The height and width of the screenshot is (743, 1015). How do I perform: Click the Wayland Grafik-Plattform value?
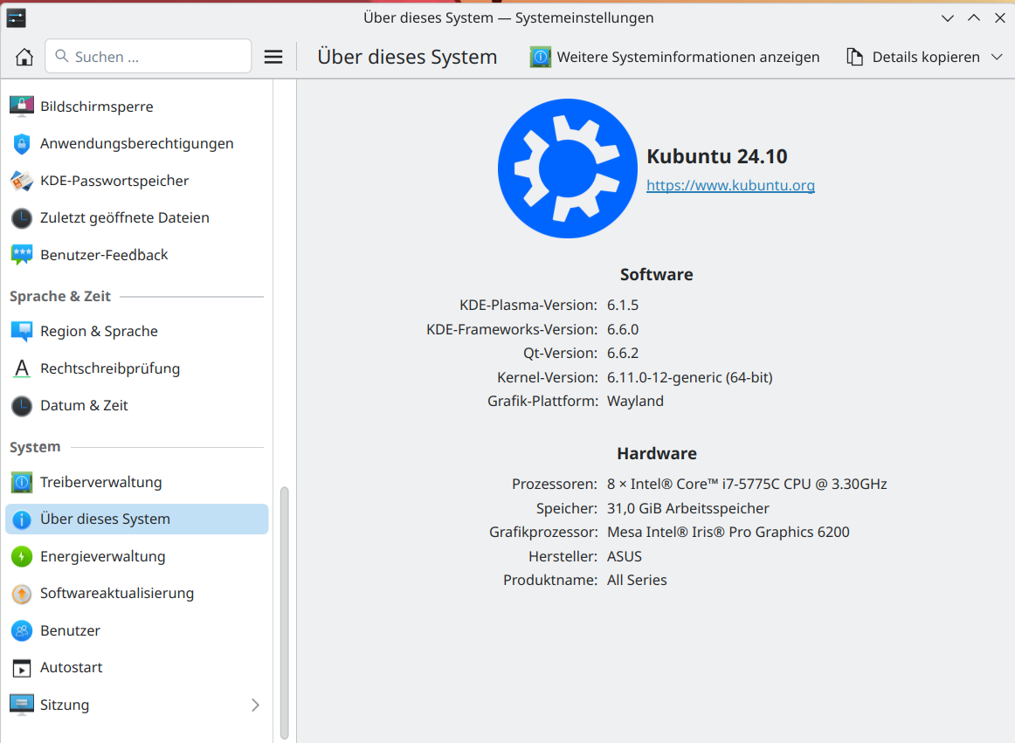pos(635,402)
